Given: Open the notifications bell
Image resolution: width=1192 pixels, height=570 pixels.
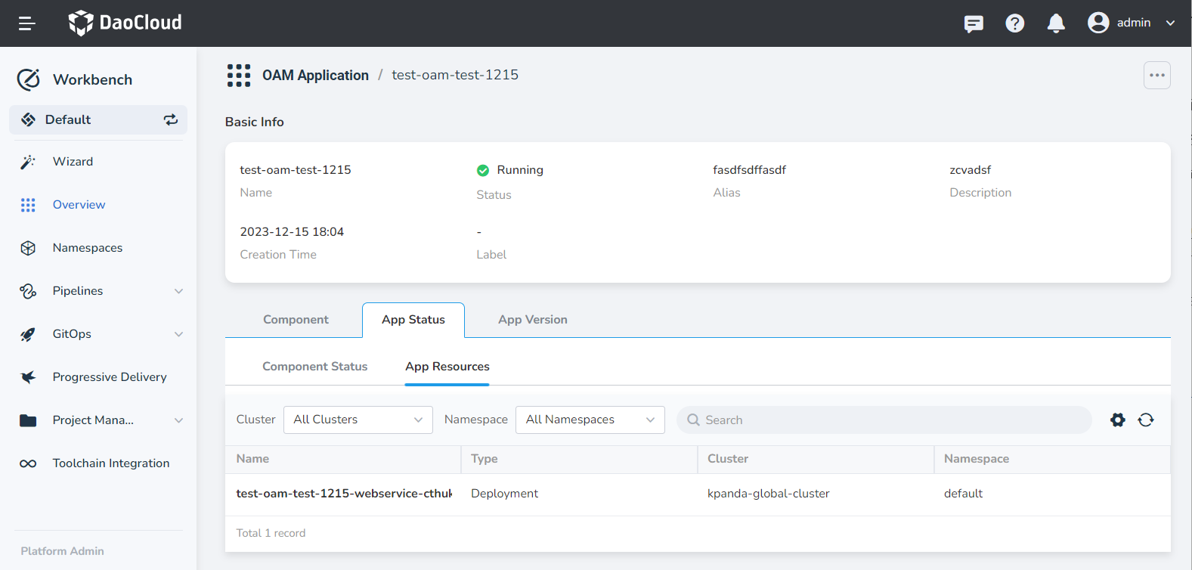Looking at the screenshot, I should [1056, 23].
